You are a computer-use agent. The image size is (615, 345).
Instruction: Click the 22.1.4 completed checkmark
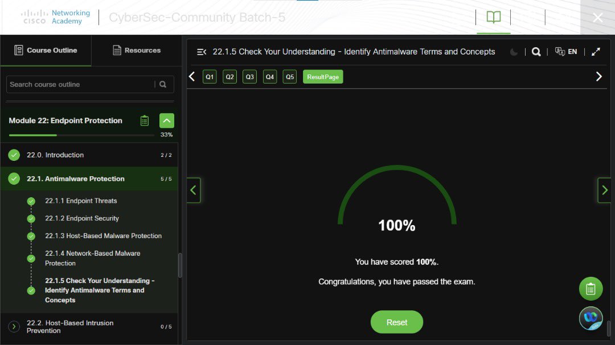pos(31,259)
